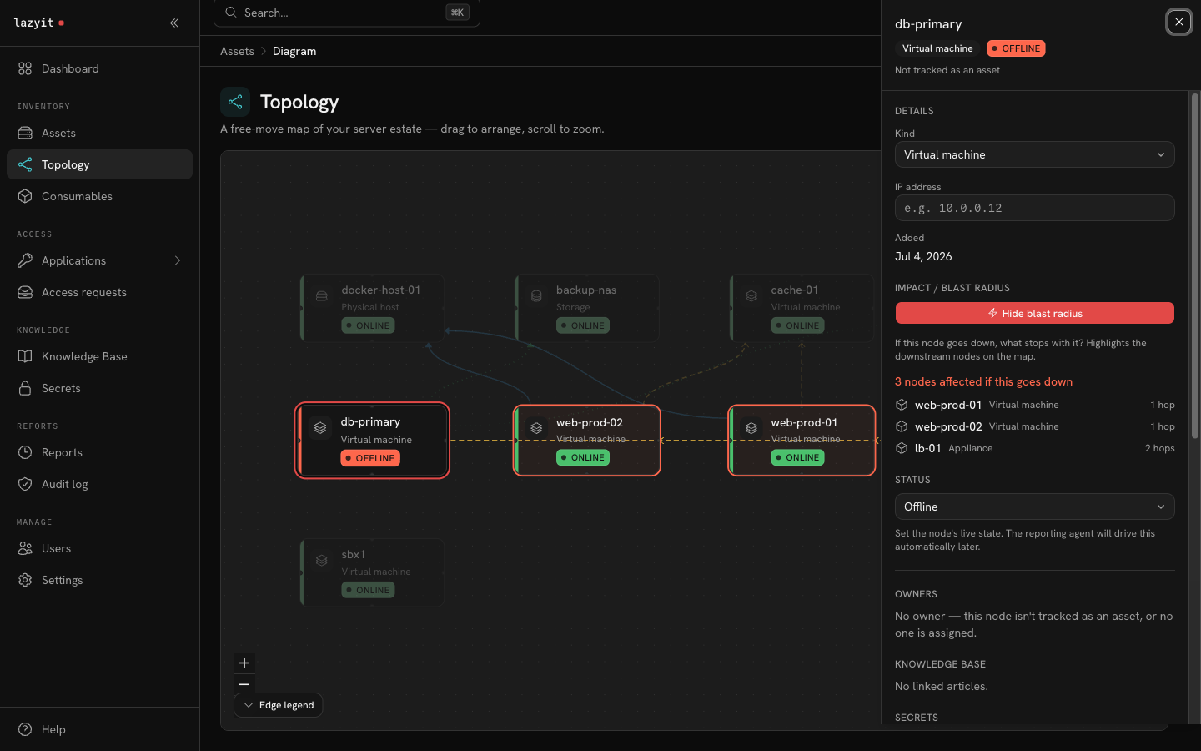Collapse the sidebar with the double-chevron icon

tap(174, 23)
